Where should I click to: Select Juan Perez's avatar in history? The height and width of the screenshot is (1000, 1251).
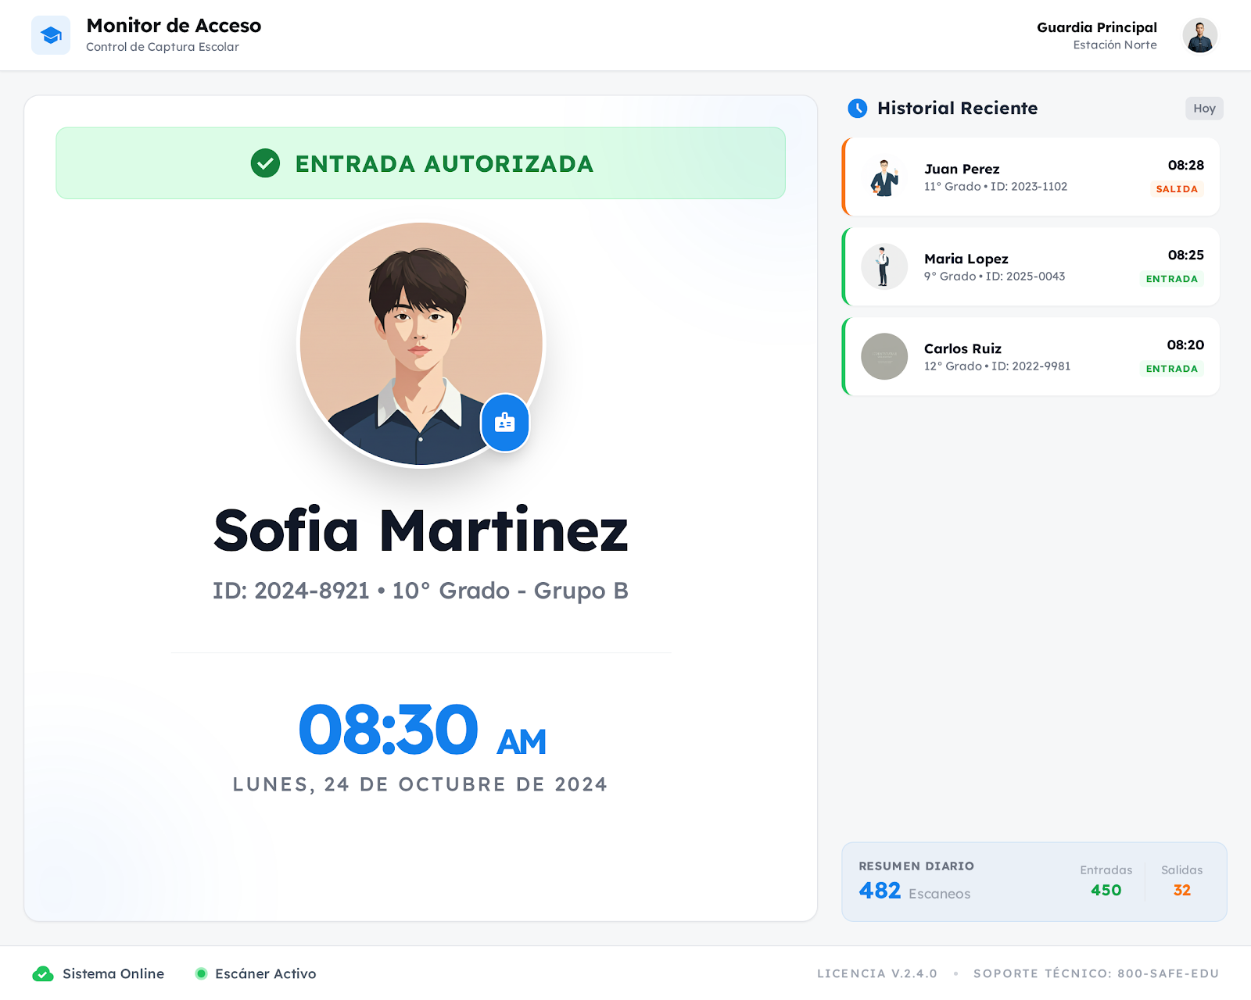pyautogui.click(x=884, y=177)
